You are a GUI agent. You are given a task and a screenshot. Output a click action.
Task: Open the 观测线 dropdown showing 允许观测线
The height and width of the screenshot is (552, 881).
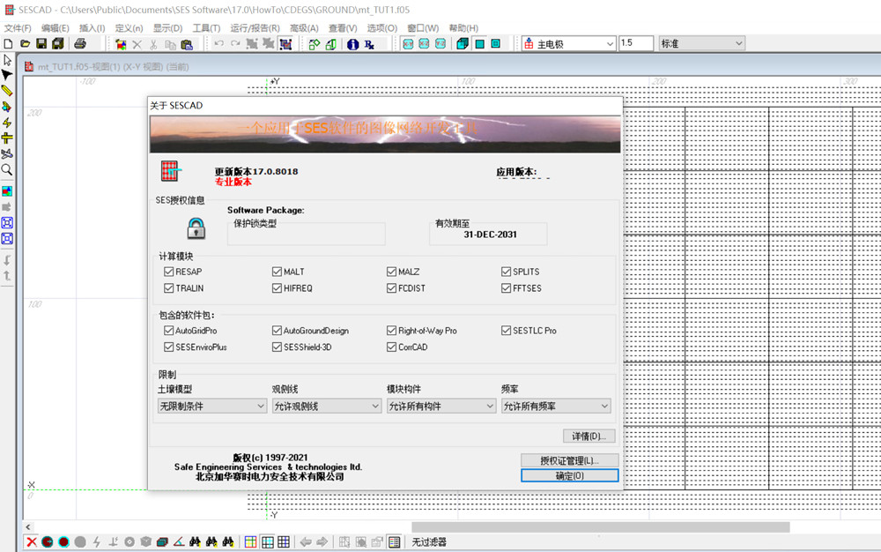click(327, 406)
